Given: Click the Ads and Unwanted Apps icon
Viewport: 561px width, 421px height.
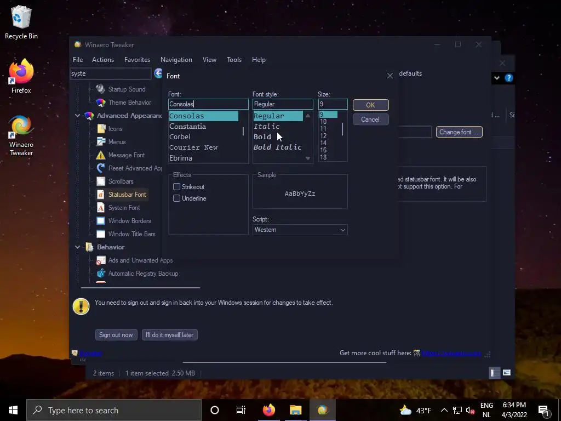Looking at the screenshot, I should [101, 260].
